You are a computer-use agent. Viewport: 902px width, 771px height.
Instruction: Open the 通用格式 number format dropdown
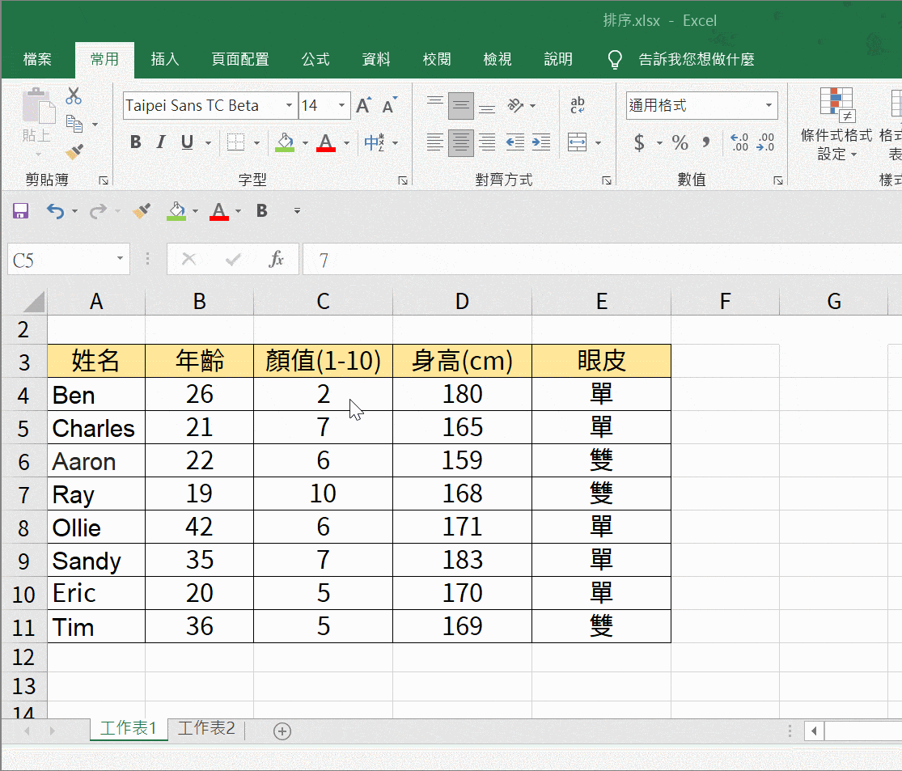(x=769, y=105)
